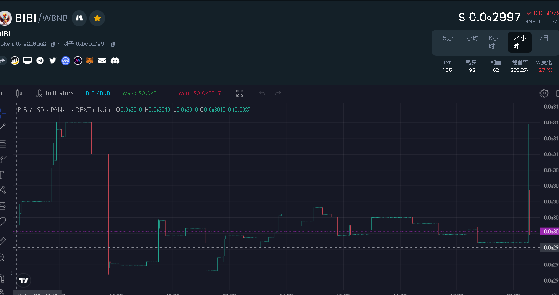Open the Twitter bird icon
This screenshot has height=295, width=559.
point(53,61)
